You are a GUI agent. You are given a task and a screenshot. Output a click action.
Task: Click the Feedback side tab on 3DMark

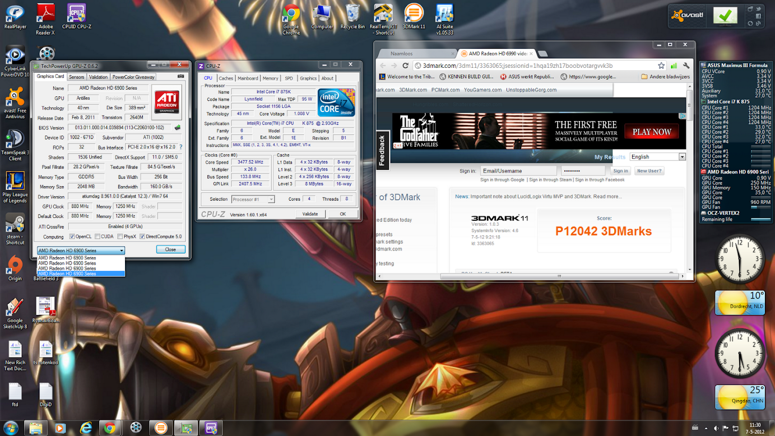click(x=383, y=150)
